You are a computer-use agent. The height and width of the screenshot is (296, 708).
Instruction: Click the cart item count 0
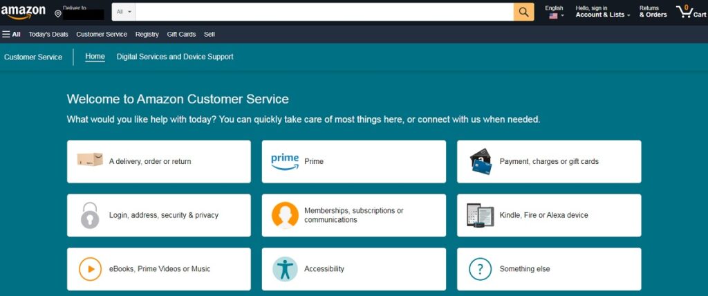[x=687, y=8]
